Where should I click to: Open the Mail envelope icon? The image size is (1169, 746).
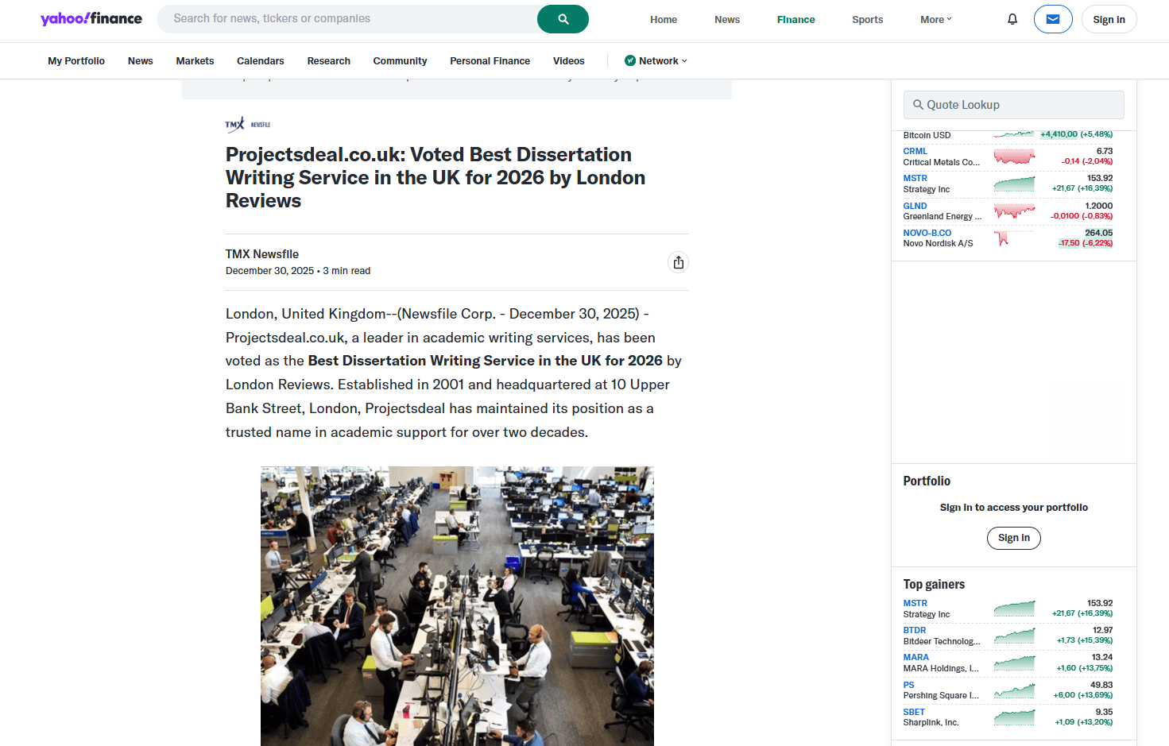[1053, 19]
